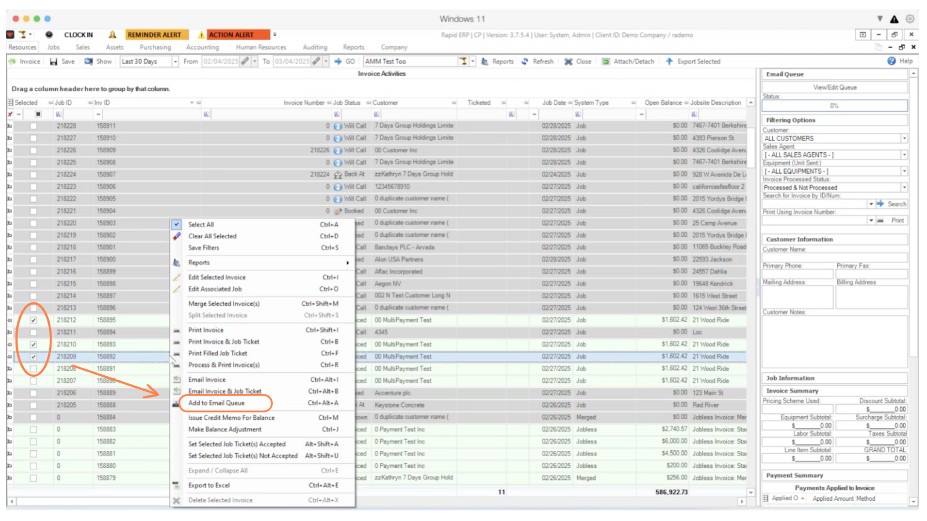Check the checkbox for Job ID 218220
The height and width of the screenshot is (521, 927).
[34, 223]
